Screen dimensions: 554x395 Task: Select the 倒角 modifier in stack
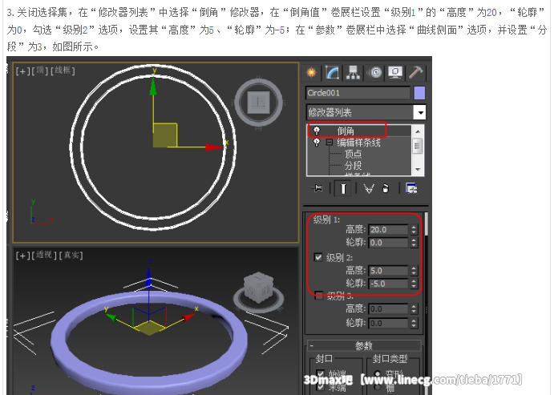[346, 131]
